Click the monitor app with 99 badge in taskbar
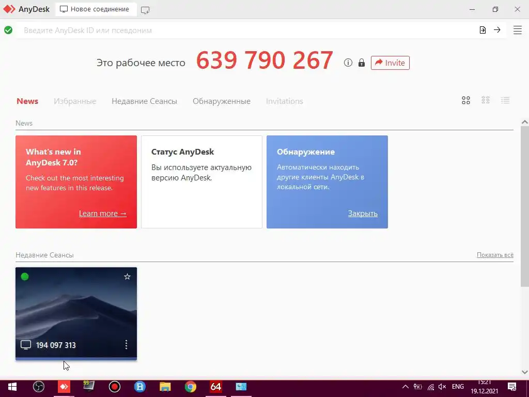The height and width of the screenshot is (397, 529). (x=89, y=386)
